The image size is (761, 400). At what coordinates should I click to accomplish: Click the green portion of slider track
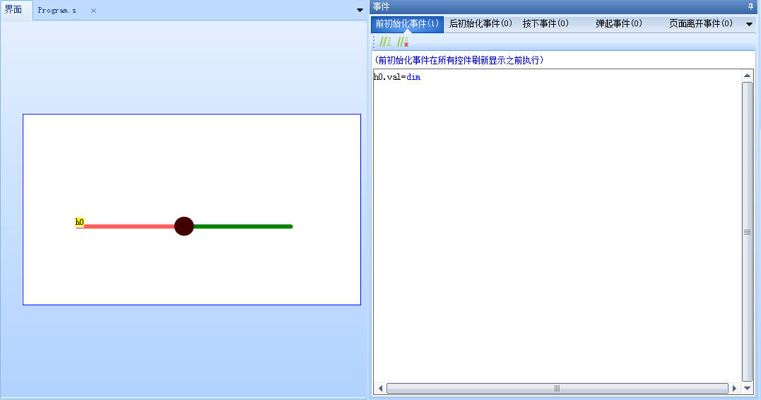pos(244,227)
